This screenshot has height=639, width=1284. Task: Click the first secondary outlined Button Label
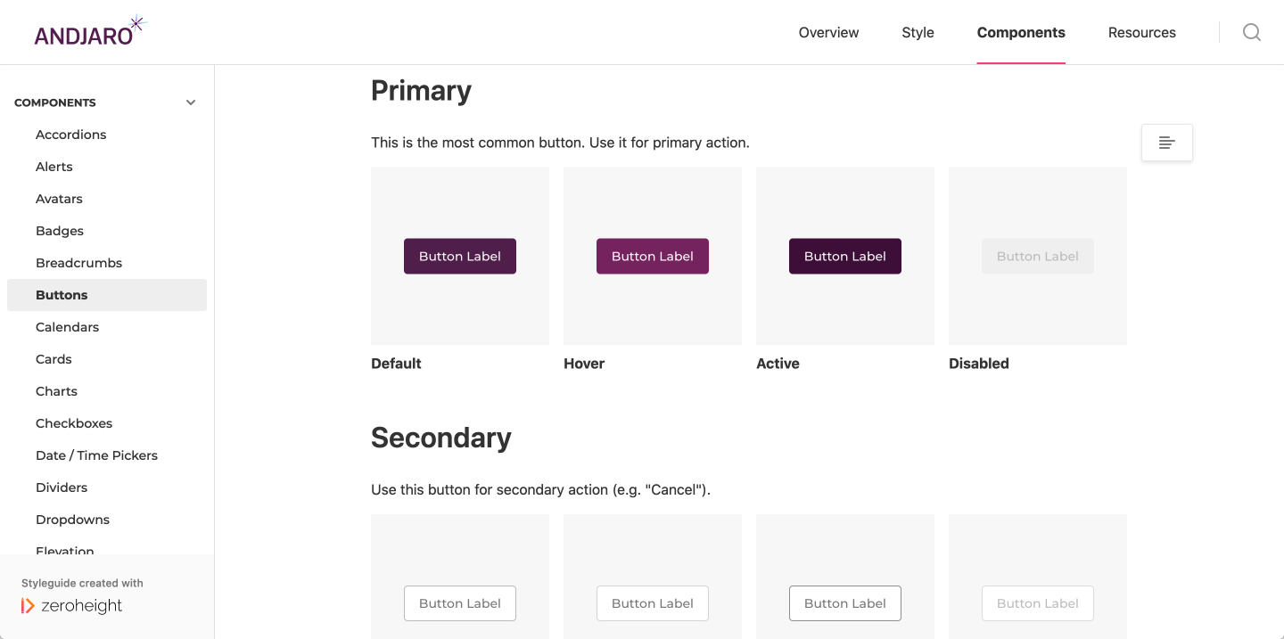460,603
